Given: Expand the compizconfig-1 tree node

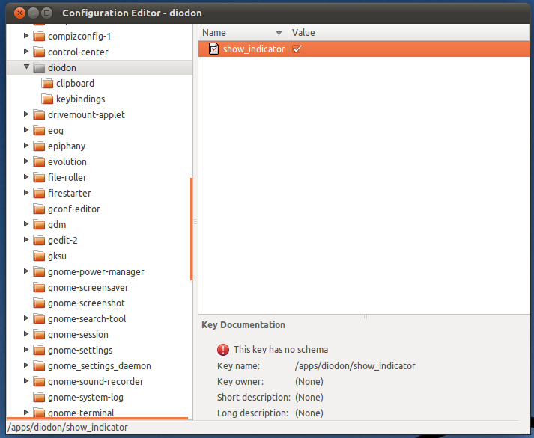Looking at the screenshot, I should pos(26,35).
